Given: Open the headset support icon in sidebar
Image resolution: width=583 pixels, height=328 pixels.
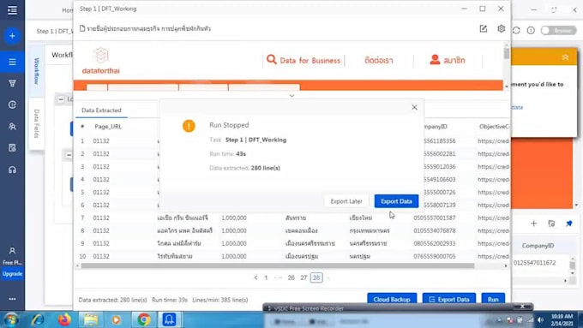Looking at the screenshot, I should pyautogui.click(x=12, y=170).
